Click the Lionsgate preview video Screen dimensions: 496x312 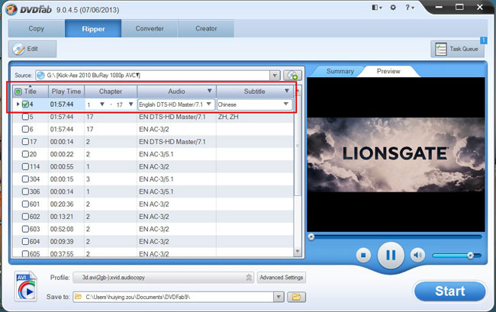[395, 155]
